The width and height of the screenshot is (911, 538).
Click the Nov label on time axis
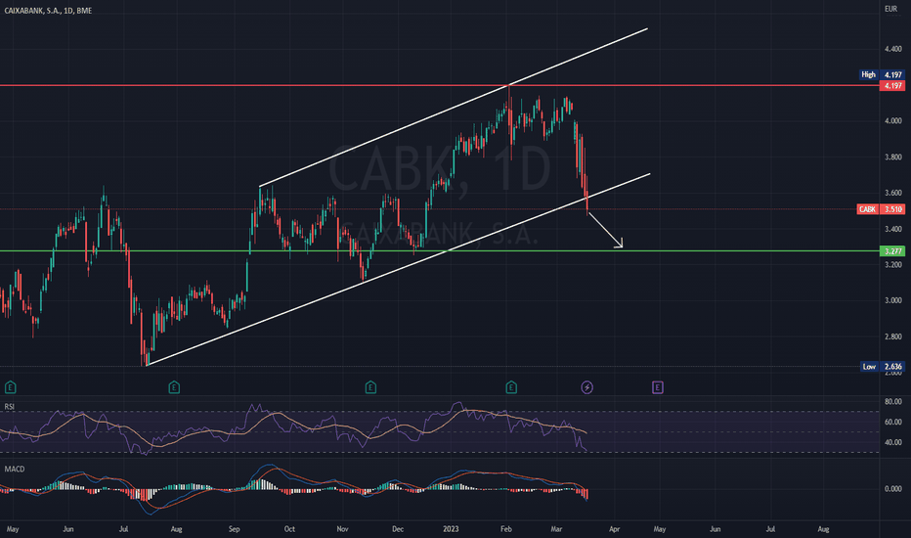point(342,529)
